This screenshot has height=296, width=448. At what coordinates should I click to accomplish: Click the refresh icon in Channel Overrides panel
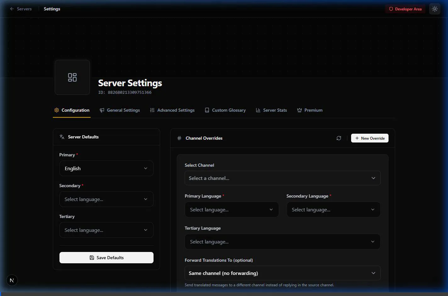(339, 138)
